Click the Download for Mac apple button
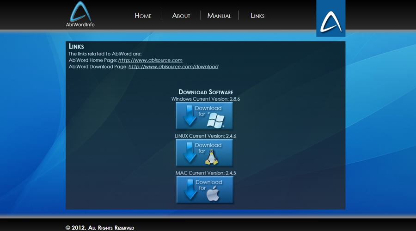The width and height of the screenshot is (416, 231). click(x=205, y=190)
